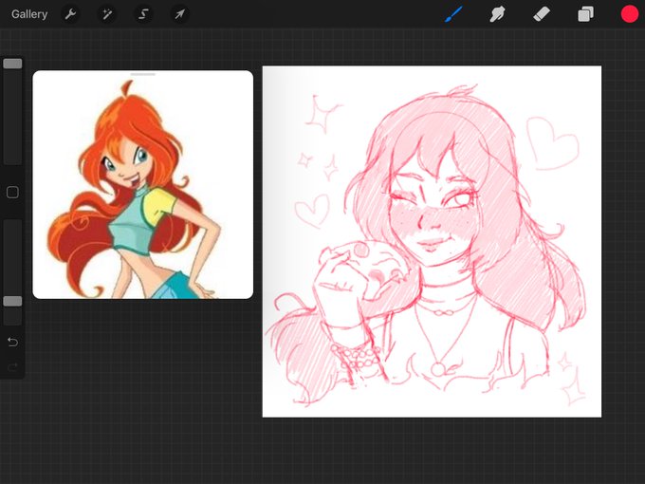This screenshot has height=484, width=645.
Task: Open the Gallery view
Action: (x=29, y=14)
